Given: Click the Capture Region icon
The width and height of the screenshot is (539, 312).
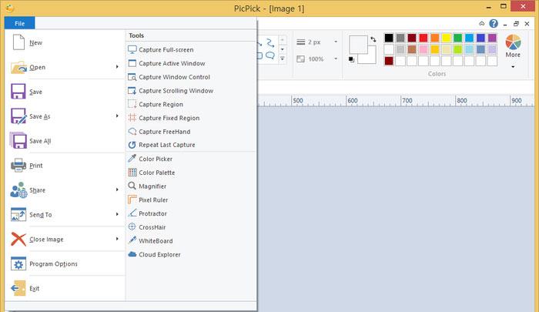Looking at the screenshot, I should point(132,104).
